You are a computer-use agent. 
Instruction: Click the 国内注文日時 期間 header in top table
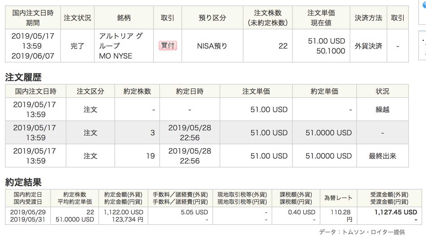[33, 18]
